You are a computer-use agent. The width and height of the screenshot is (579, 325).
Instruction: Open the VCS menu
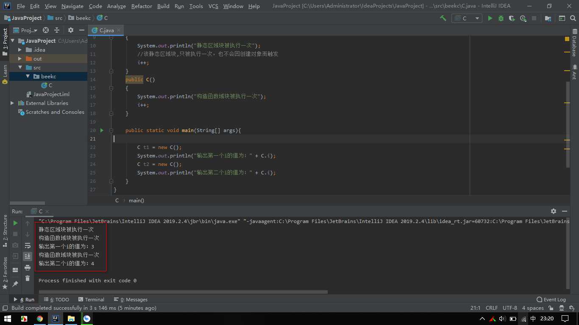(213, 6)
